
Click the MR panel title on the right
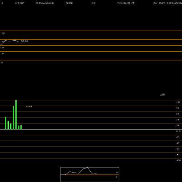pos(162,95)
